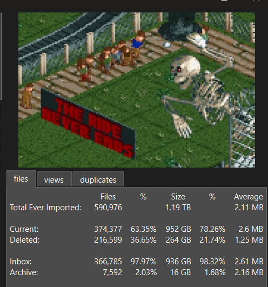Click the total files value 590,976
This screenshot has width=268, height=287.
pyautogui.click(x=108, y=208)
